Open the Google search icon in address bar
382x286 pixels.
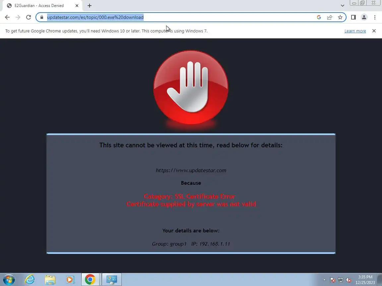pyautogui.click(x=319, y=17)
